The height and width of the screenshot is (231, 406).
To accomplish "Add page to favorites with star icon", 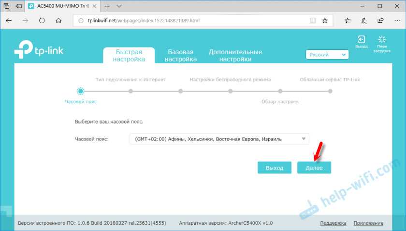I will pos(325,21).
